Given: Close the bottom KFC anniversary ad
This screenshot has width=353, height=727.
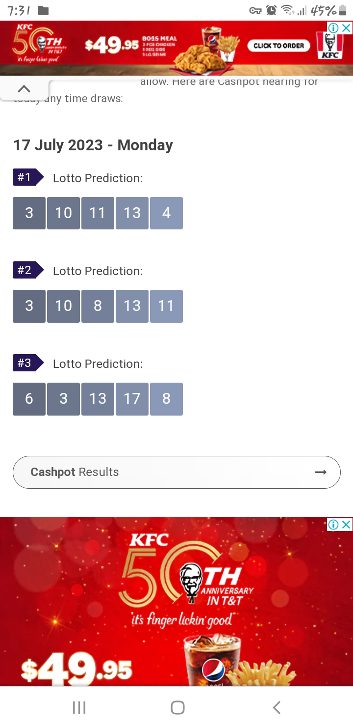Looking at the screenshot, I should [x=346, y=525].
